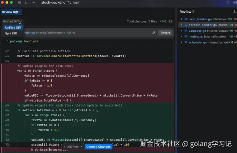
Task: Go to previous file chevron
Action: (x=65, y=147)
